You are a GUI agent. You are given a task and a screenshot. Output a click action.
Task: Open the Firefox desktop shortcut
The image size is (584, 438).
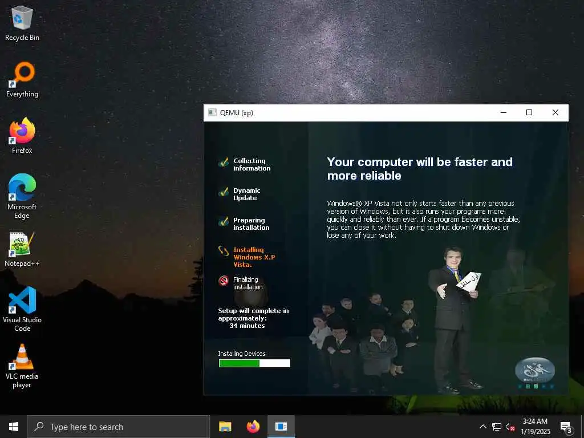pos(22,136)
